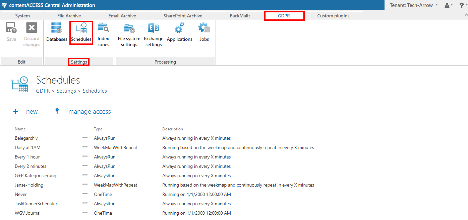The height and width of the screenshot is (220, 468).
Task: Click the manage access link
Action: (89, 112)
